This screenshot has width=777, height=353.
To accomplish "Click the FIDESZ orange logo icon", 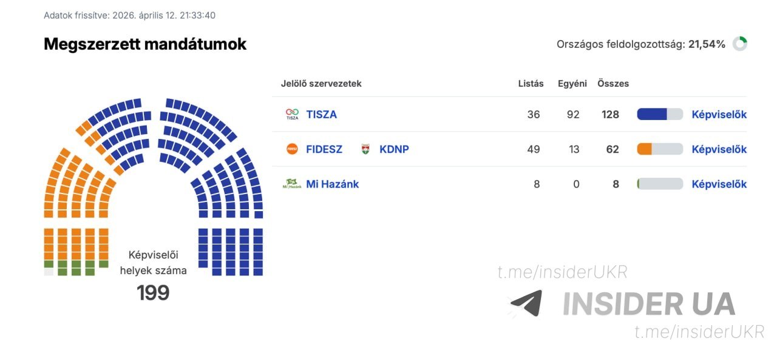I will click(292, 149).
